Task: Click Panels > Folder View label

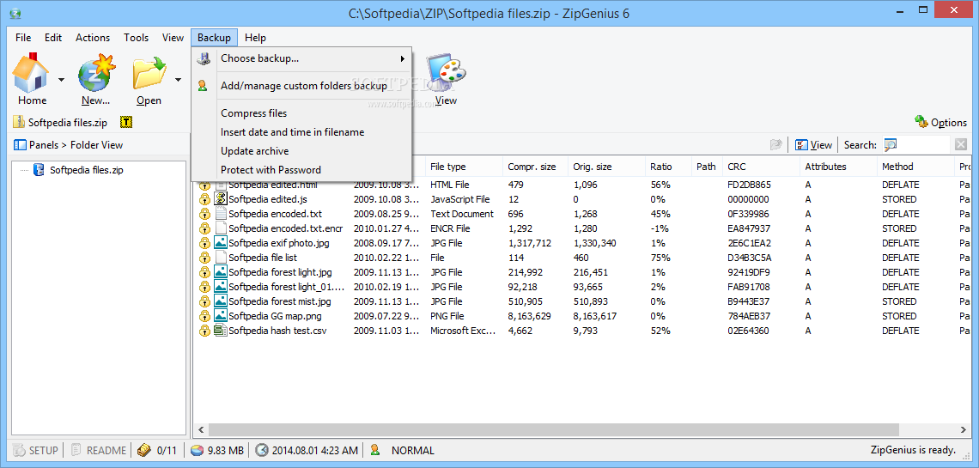Action: click(76, 145)
